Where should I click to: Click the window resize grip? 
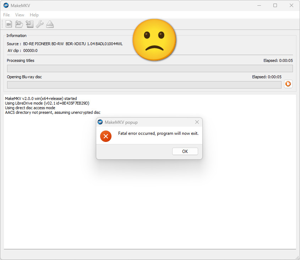coord(297,258)
